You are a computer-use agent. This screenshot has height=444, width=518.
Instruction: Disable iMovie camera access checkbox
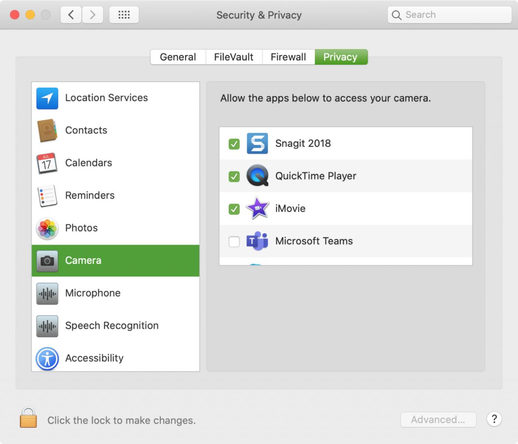[x=234, y=209]
